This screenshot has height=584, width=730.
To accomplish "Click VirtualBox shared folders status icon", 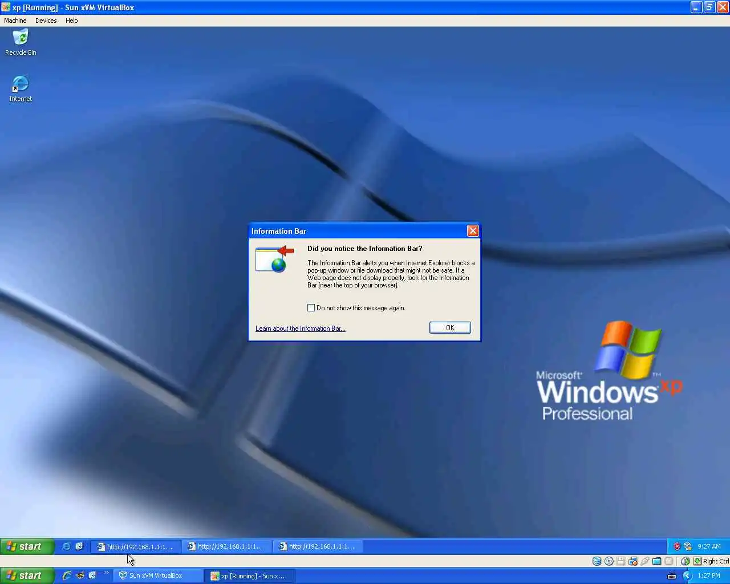I will pos(657,561).
